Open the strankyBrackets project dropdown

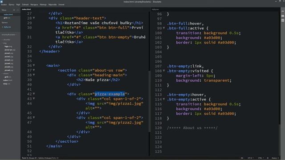[9, 35]
